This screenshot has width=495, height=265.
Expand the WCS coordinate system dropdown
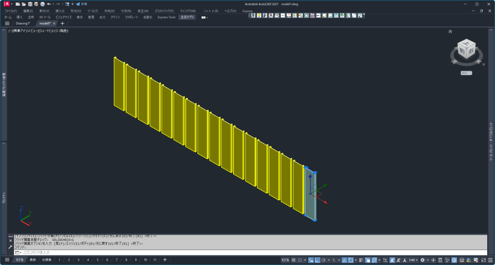point(466,73)
